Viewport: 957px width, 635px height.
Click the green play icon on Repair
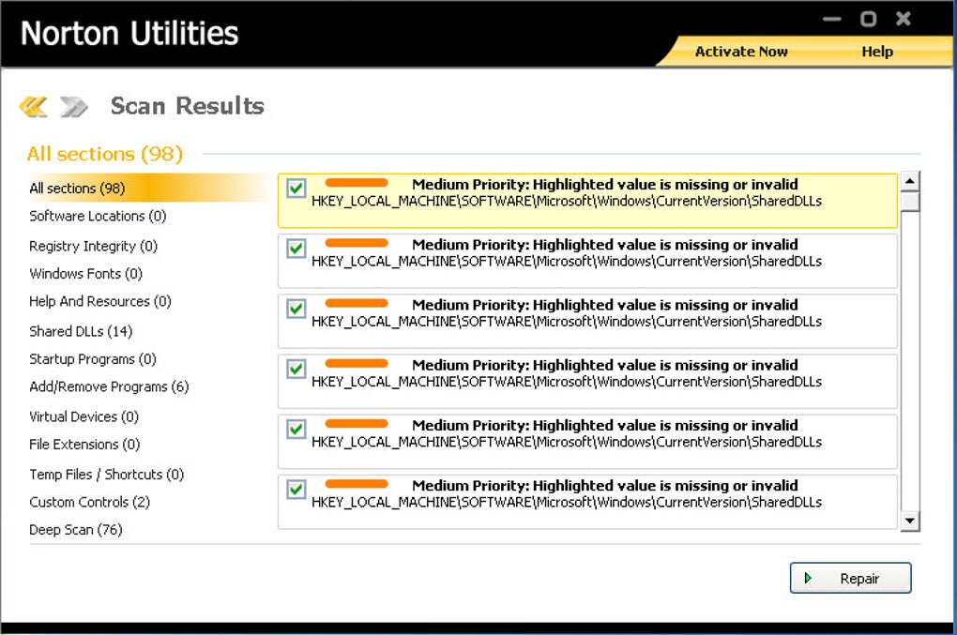[808, 578]
